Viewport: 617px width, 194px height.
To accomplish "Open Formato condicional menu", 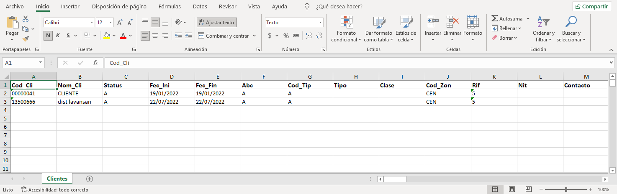I will coord(346,28).
